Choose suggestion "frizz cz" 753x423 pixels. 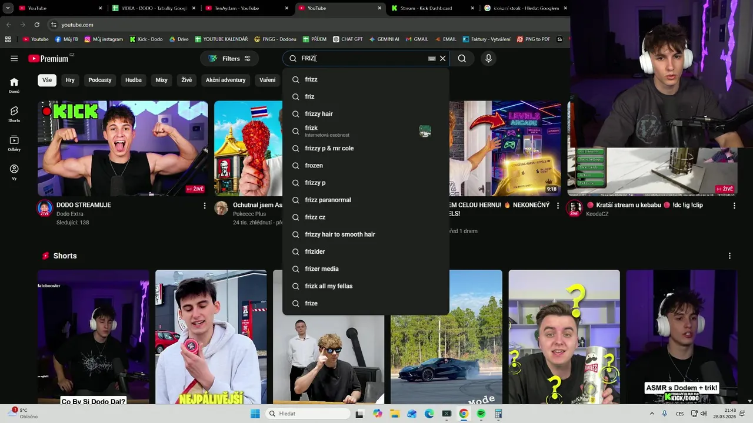(365, 217)
